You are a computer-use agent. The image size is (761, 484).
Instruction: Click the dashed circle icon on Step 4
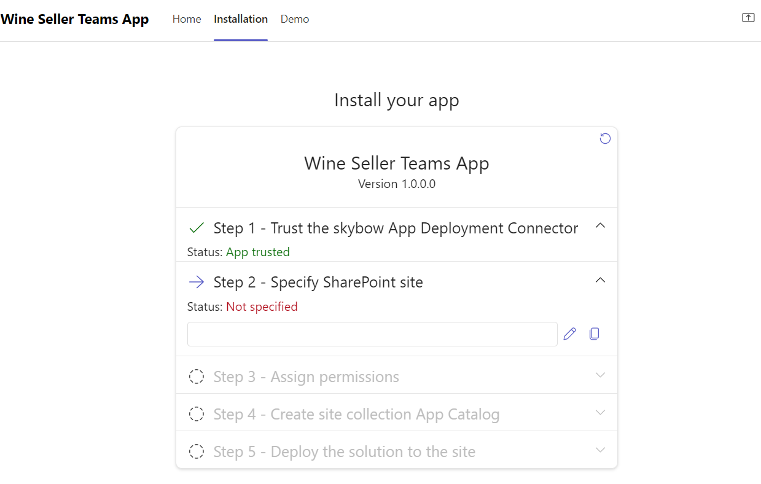click(x=197, y=414)
